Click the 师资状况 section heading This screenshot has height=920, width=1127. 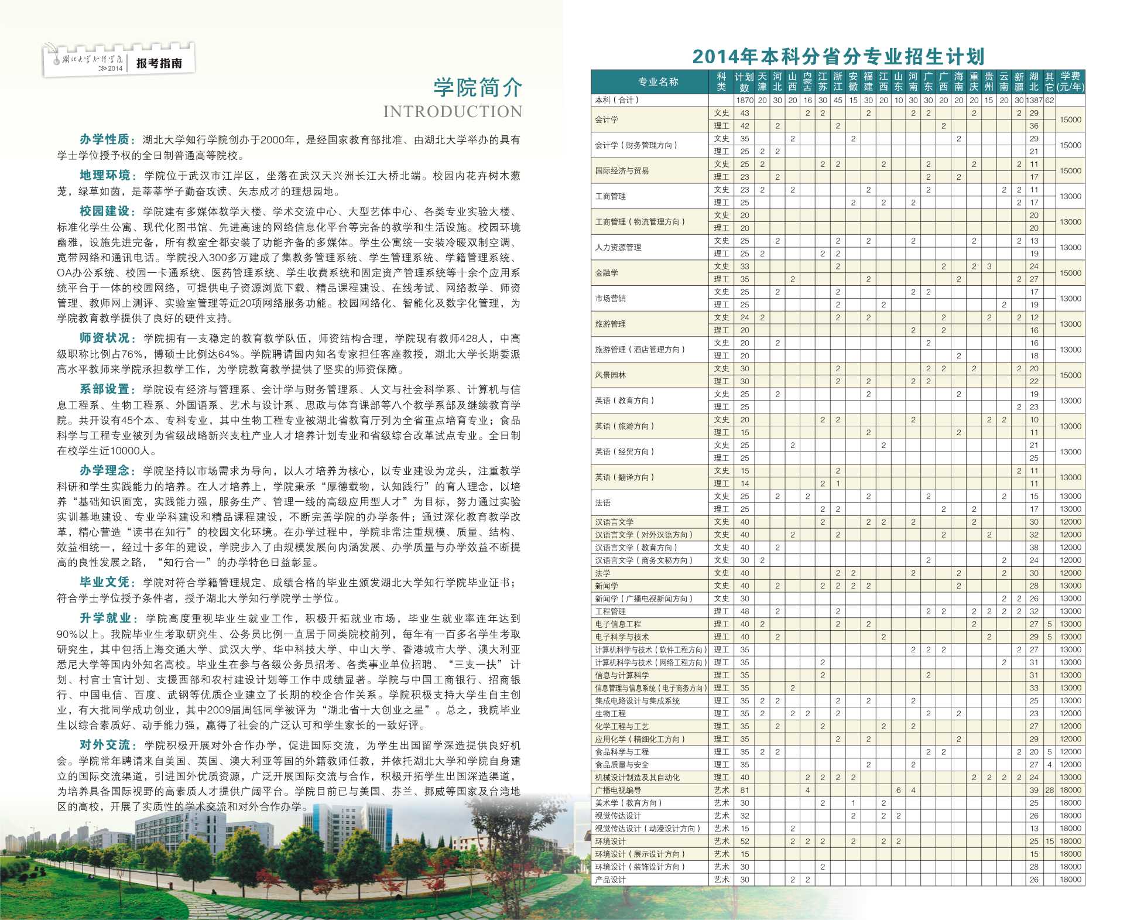104,338
